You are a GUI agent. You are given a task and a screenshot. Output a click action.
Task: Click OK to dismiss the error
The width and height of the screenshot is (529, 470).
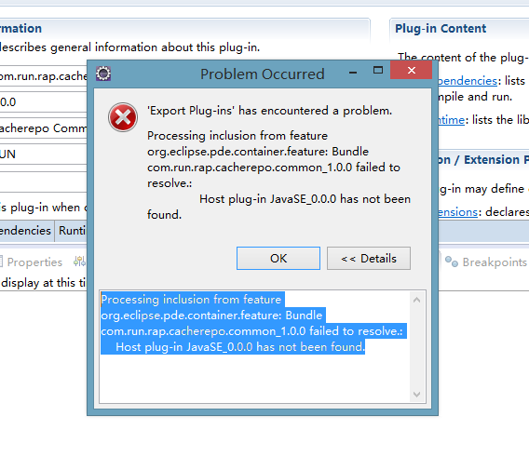tap(278, 258)
